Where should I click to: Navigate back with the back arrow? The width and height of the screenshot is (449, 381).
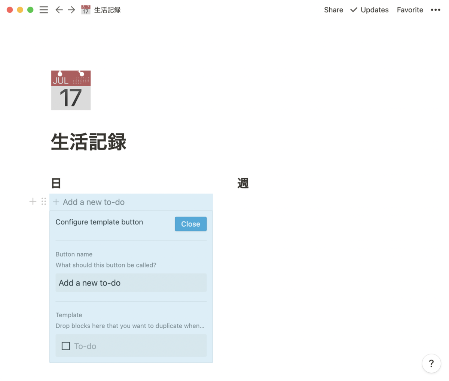click(x=59, y=10)
